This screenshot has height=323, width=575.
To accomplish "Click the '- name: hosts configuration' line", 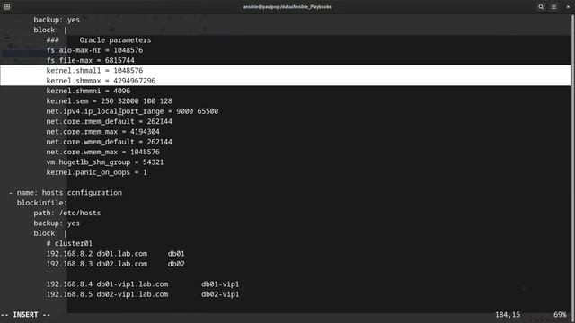I will [x=66, y=193].
